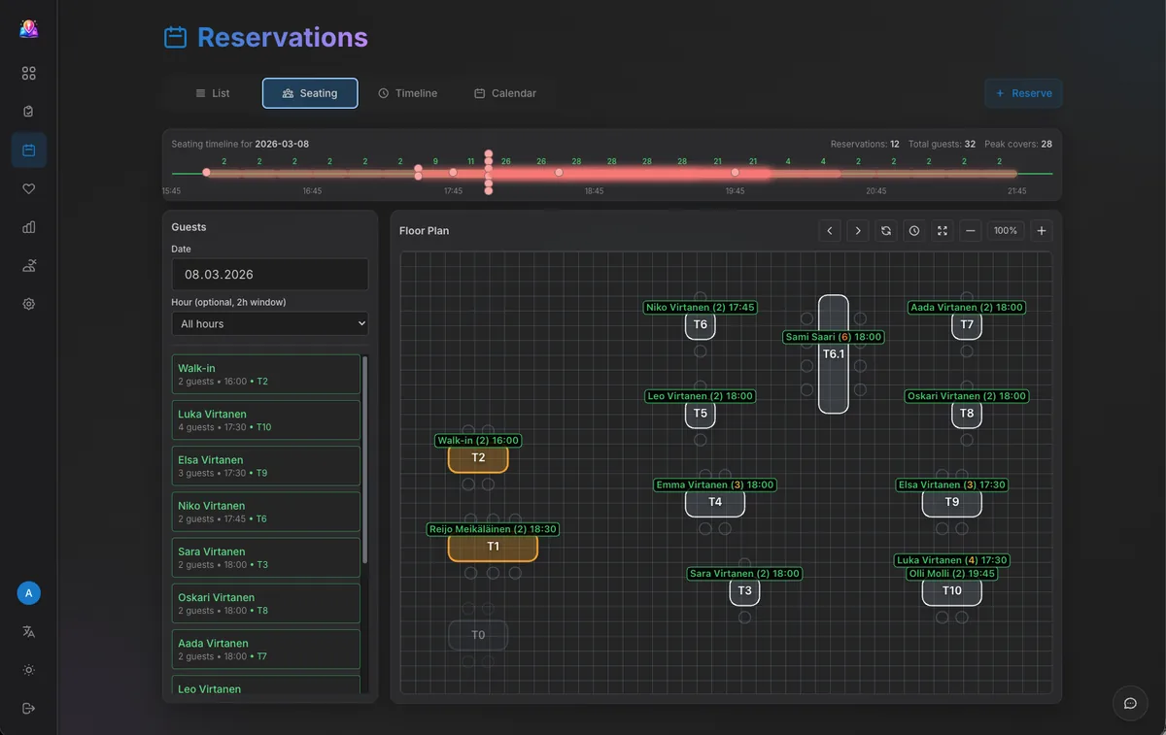Toggle light/dark theme with sun icon
This screenshot has height=735, width=1166.
[29, 670]
